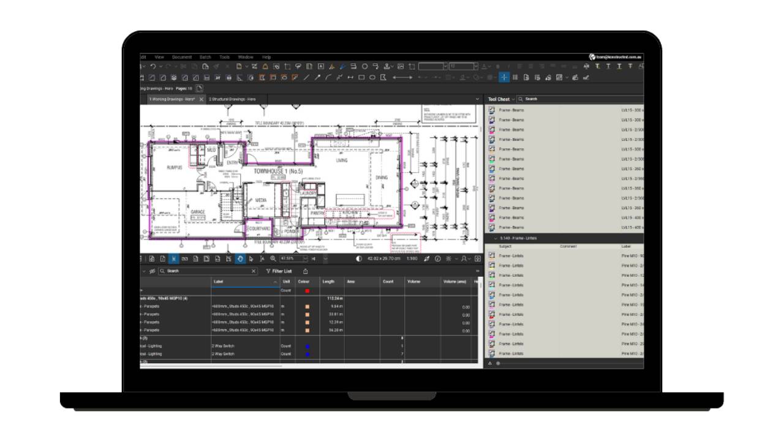Screen dimensions: 784x441
Task: Select the Text Select tool
Action: pos(262,258)
